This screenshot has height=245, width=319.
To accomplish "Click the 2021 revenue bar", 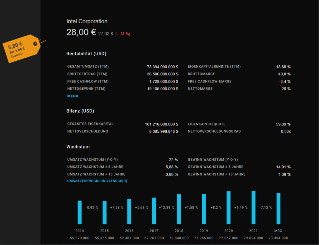I will (x=254, y=208).
